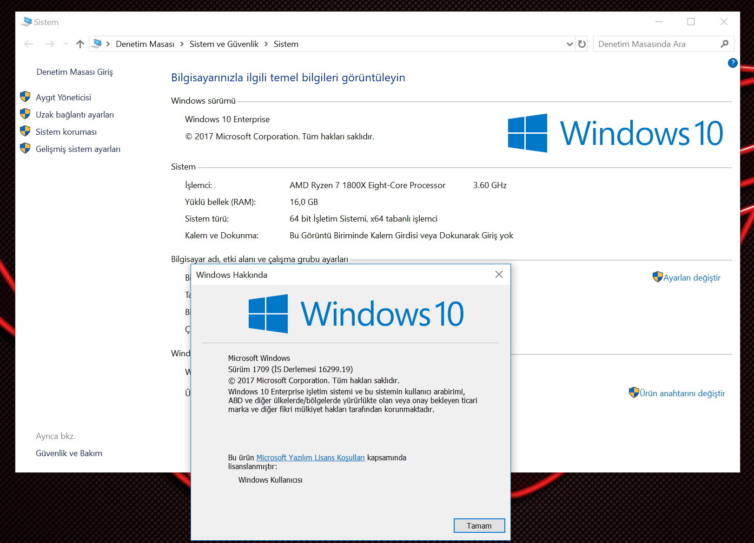Open Sistem koruması link
Image resolution: width=754 pixels, height=543 pixels.
coord(66,132)
